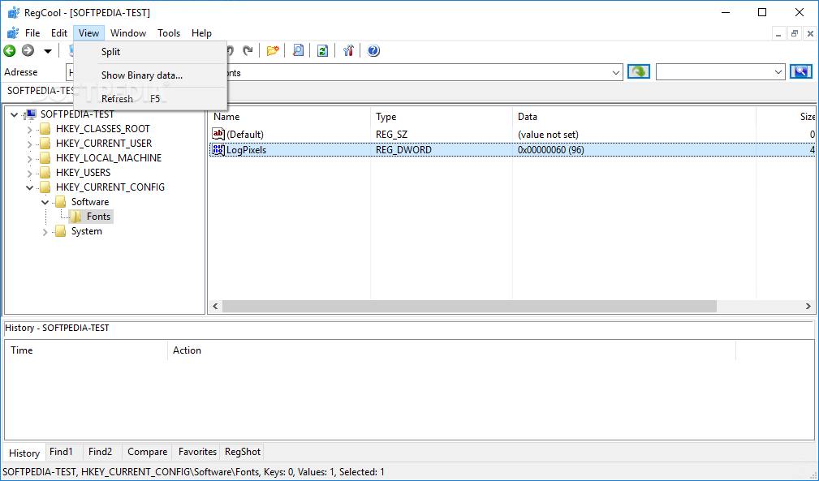819x481 pixels.
Task: Open the tools and options toolbar icon
Action: click(x=348, y=50)
